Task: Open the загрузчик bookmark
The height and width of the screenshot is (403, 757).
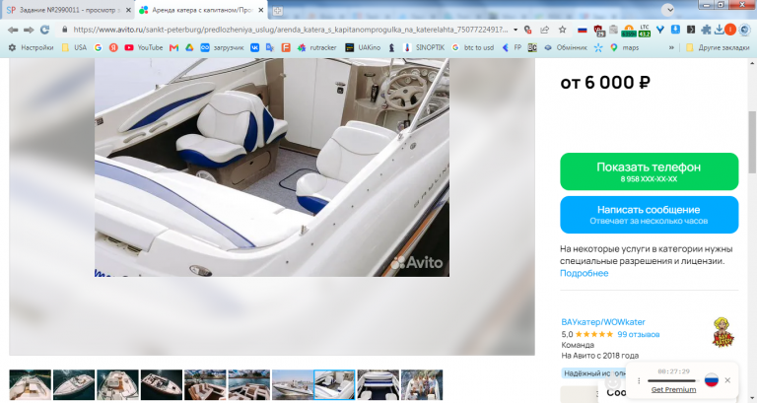Action: tap(222, 47)
